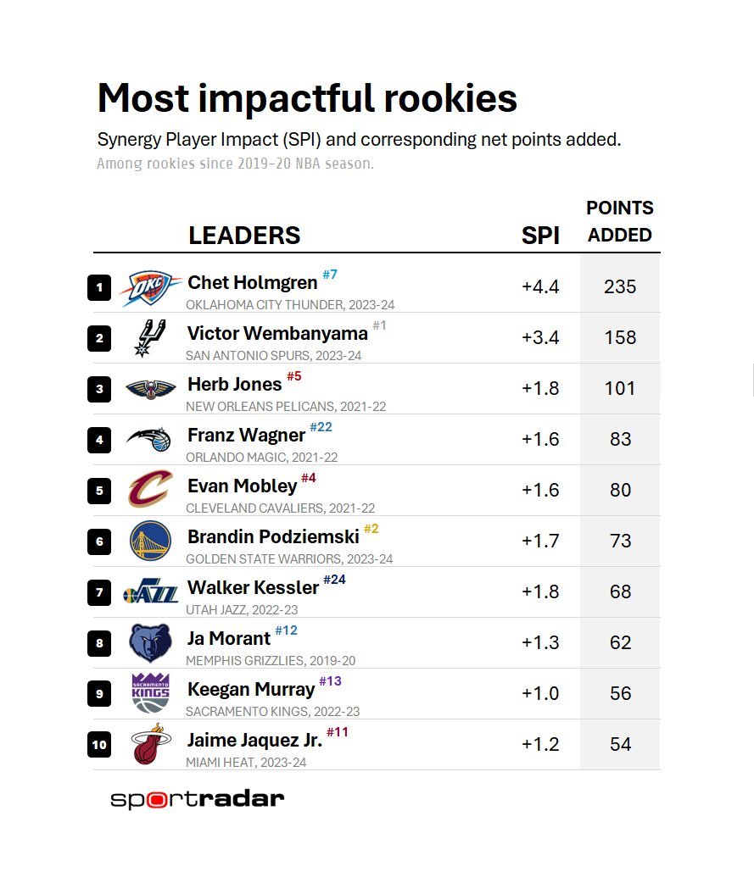Click the Cleveland Cavaliers logo

pyautogui.click(x=150, y=490)
